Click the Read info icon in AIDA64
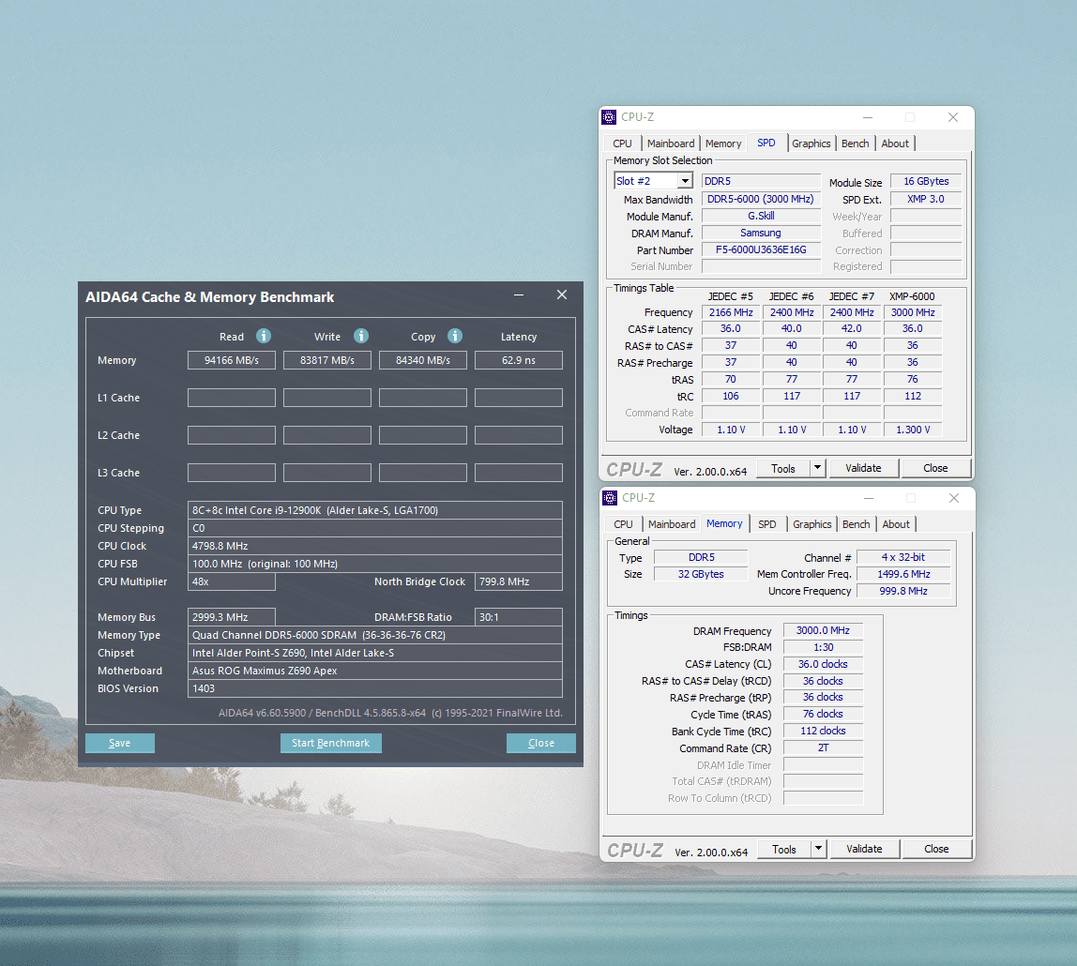Image resolution: width=1077 pixels, height=966 pixels. point(264,336)
